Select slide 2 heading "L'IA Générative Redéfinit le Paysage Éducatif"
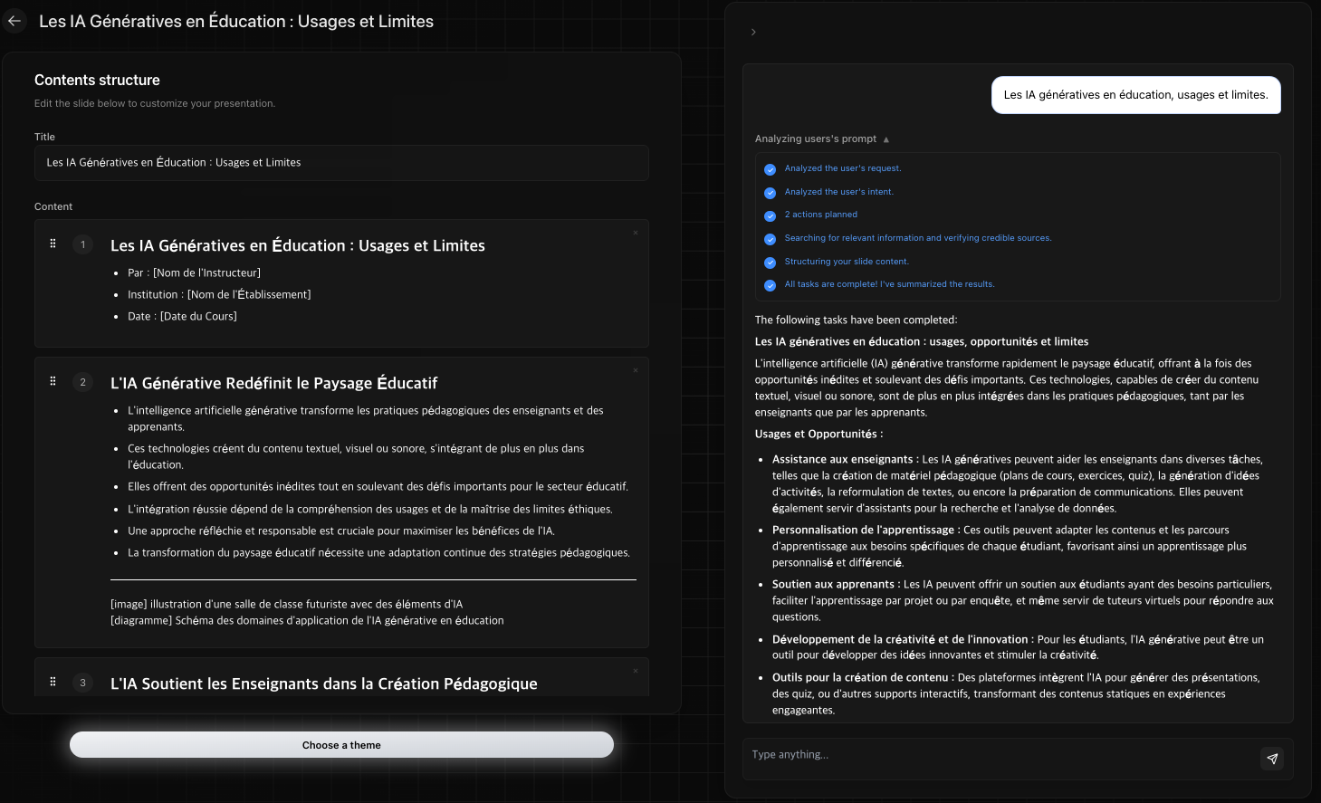 point(273,383)
